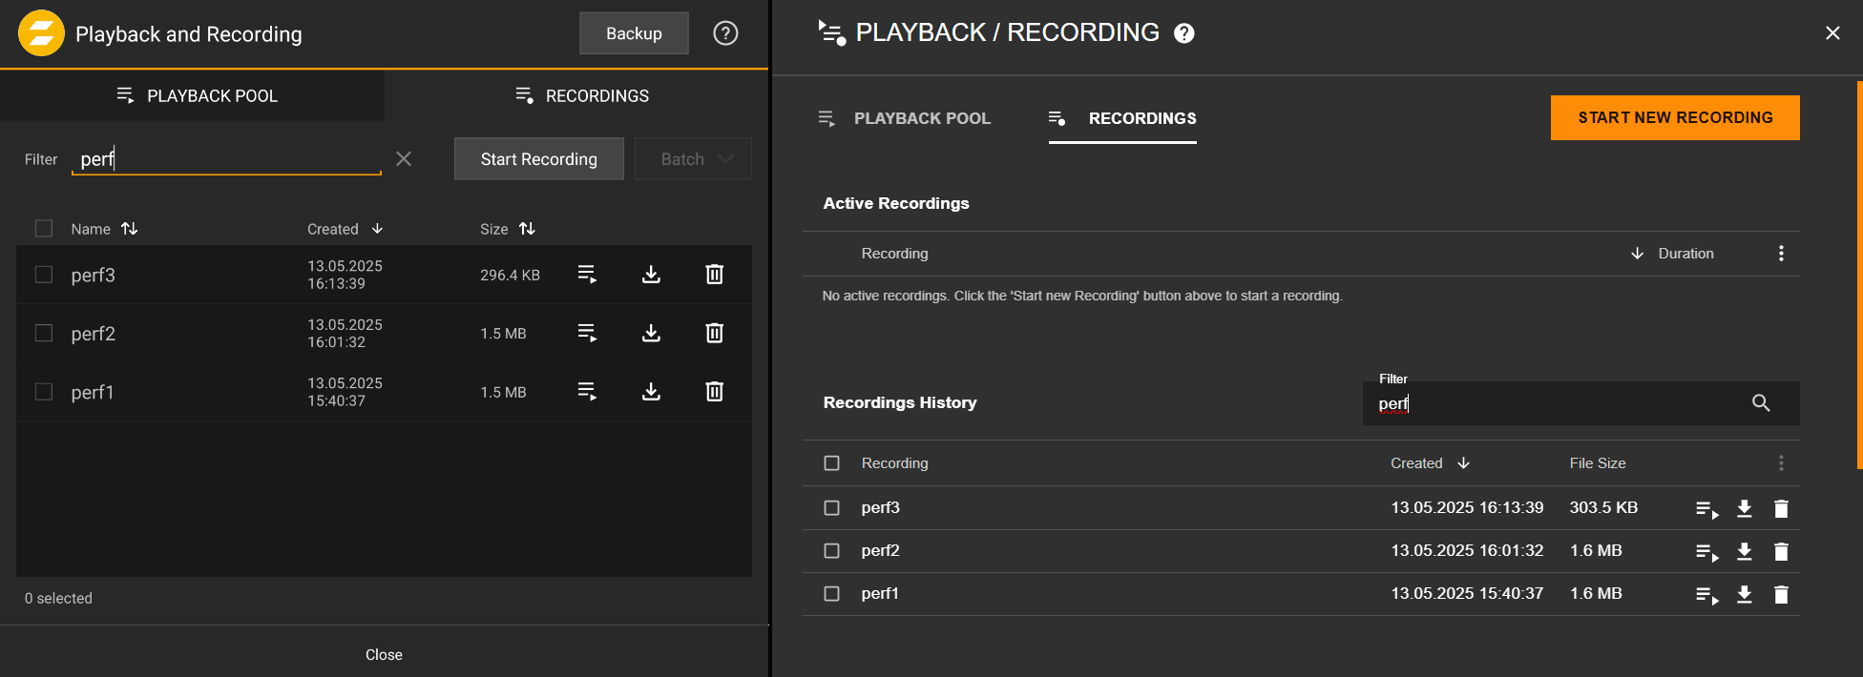Image resolution: width=1863 pixels, height=677 pixels.
Task: Check perf1 checkbox in right Recordings History
Action: [832, 594]
